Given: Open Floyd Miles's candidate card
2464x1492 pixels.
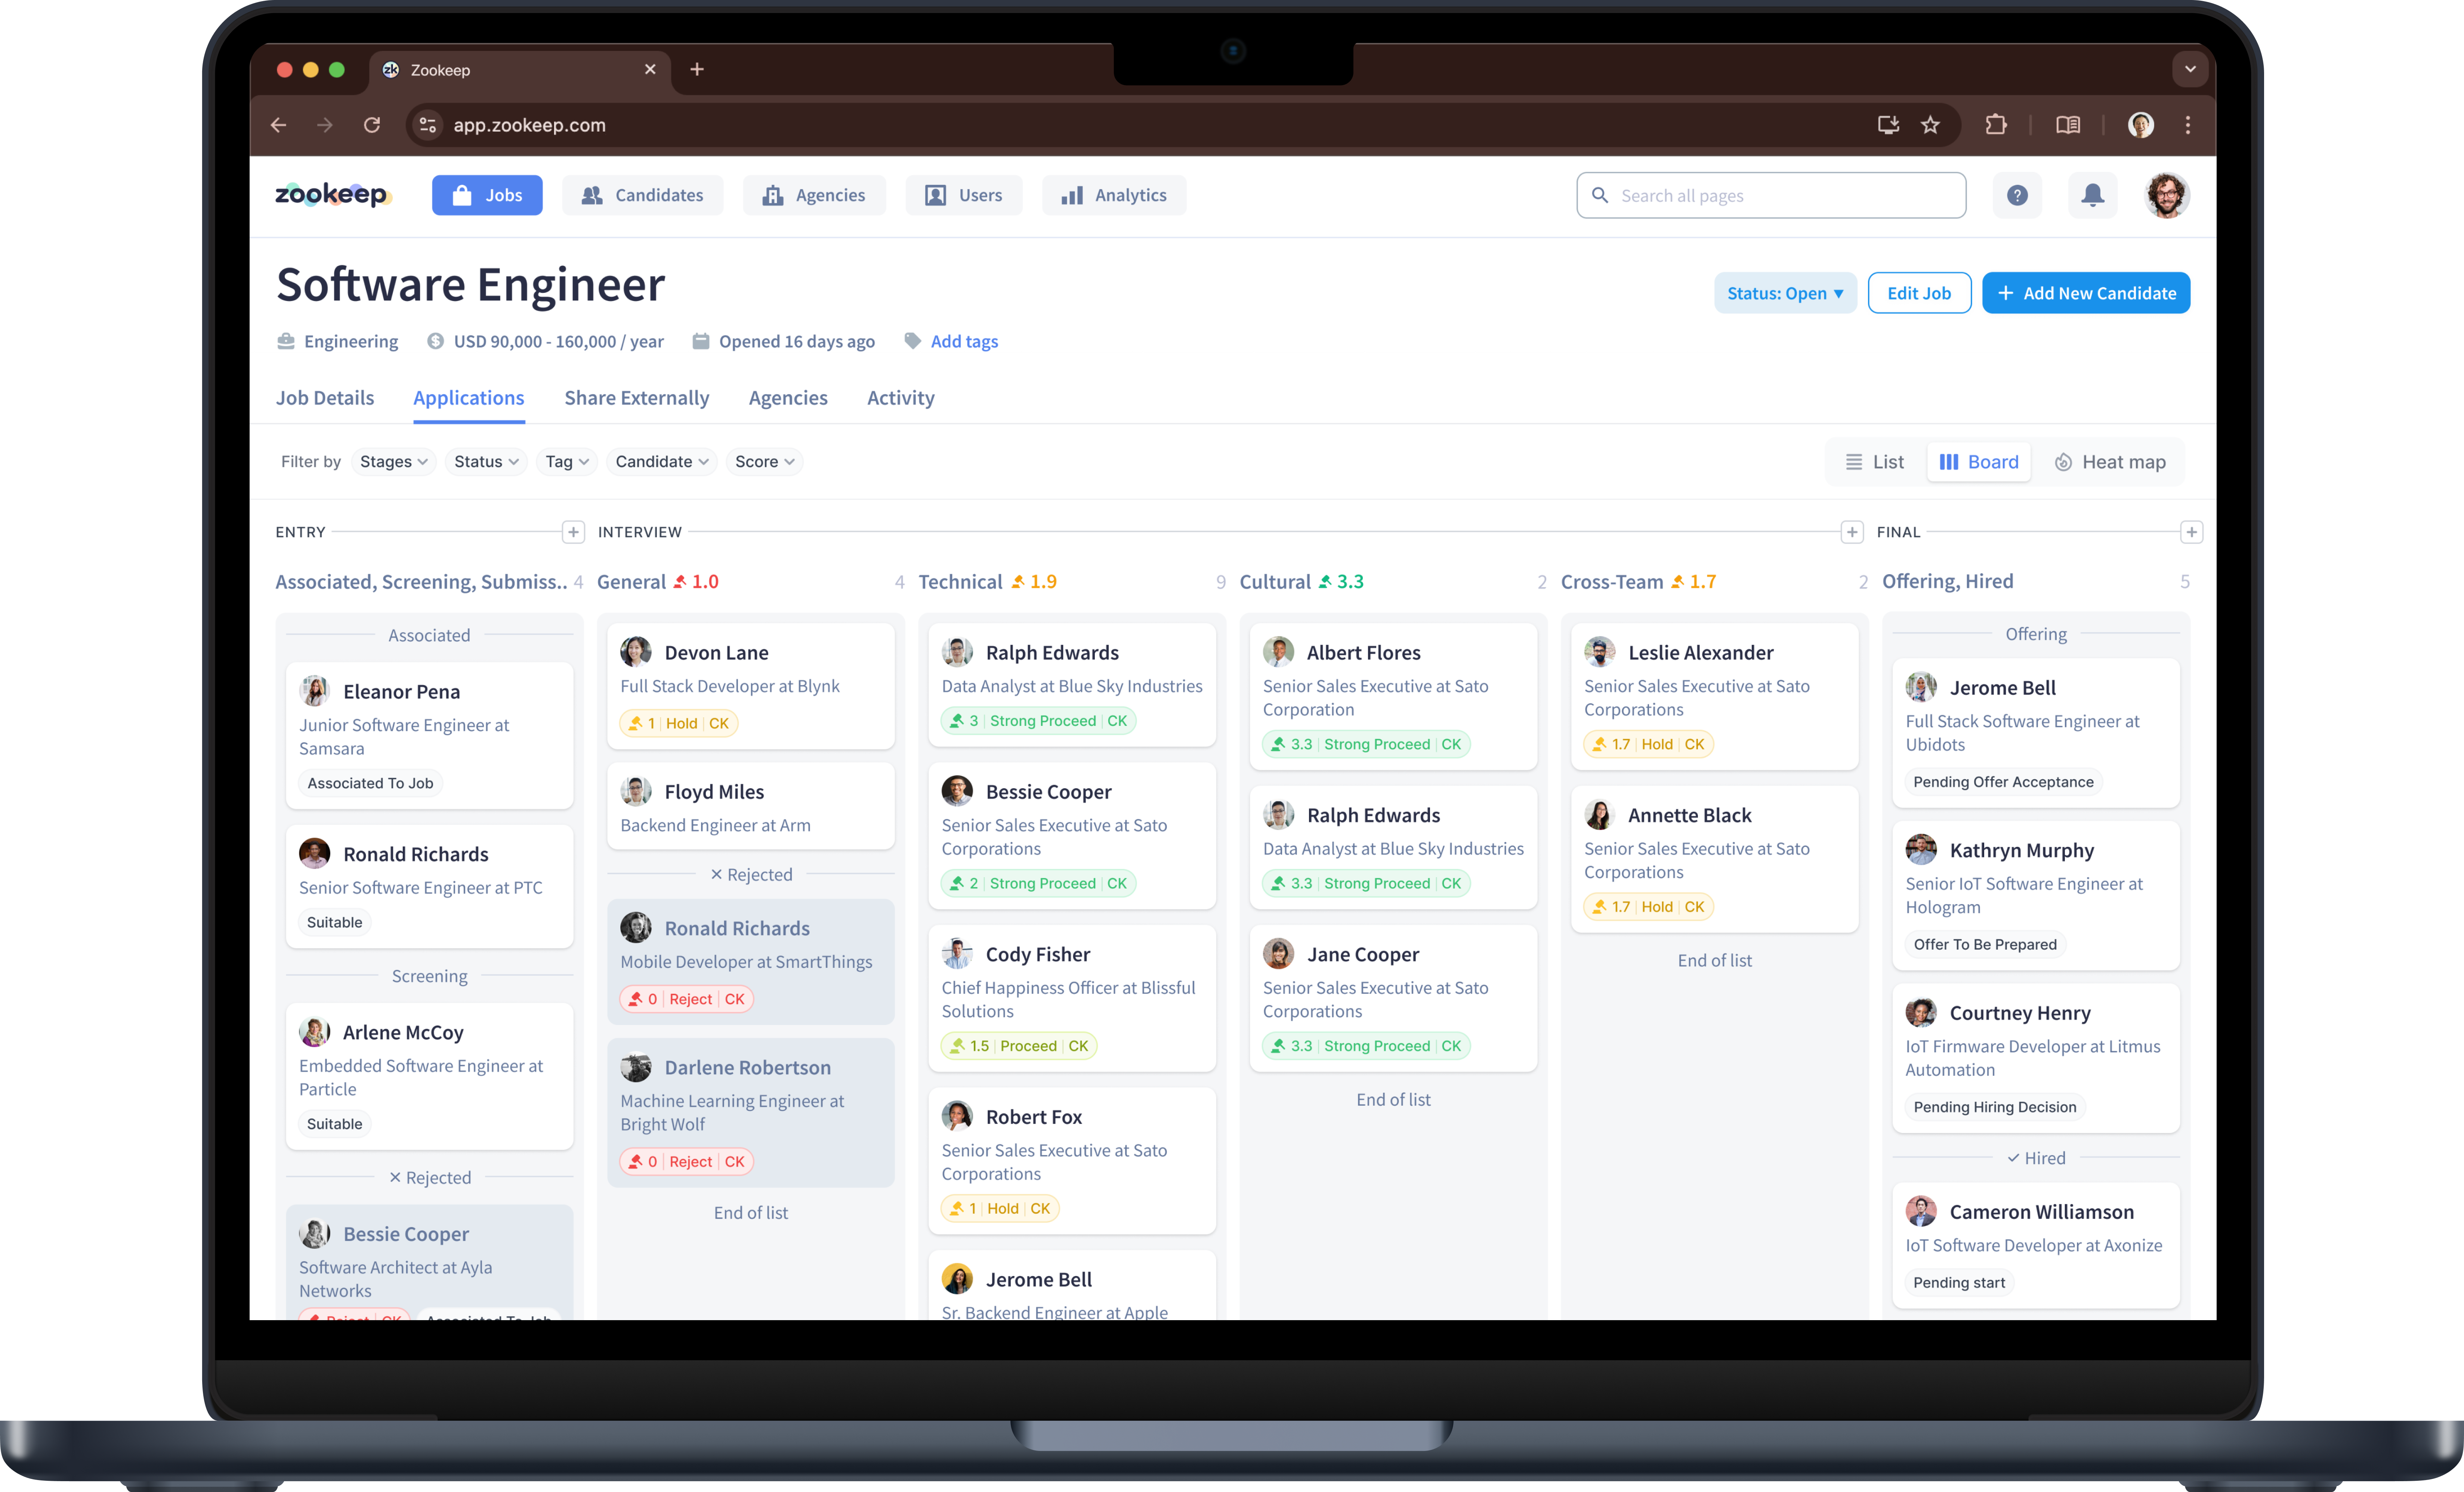Looking at the screenshot, I should pyautogui.click(x=751, y=806).
